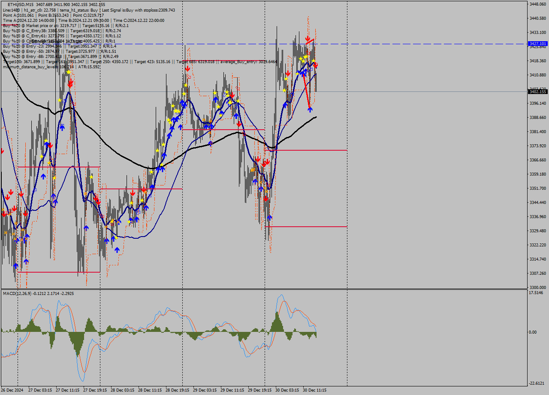Click the 17.5146 MACD scale value
This screenshot has width=549, height=395.
pyautogui.click(x=536, y=293)
